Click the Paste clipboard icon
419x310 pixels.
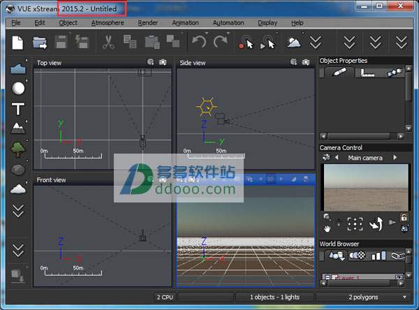tap(152, 42)
